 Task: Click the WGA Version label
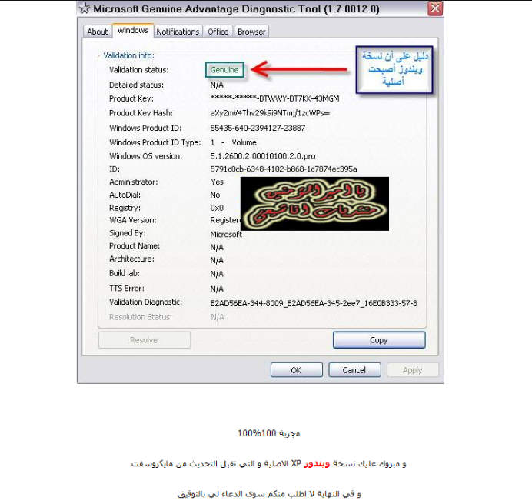pos(133,220)
